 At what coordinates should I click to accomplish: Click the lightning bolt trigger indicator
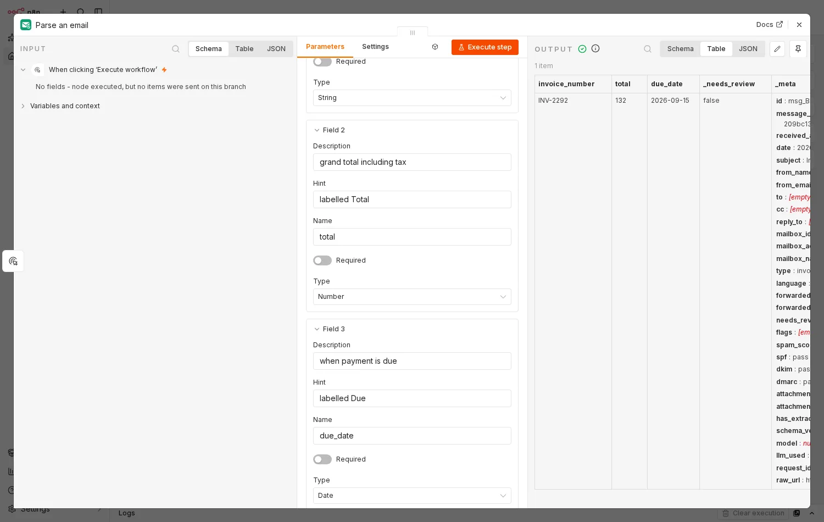click(164, 70)
